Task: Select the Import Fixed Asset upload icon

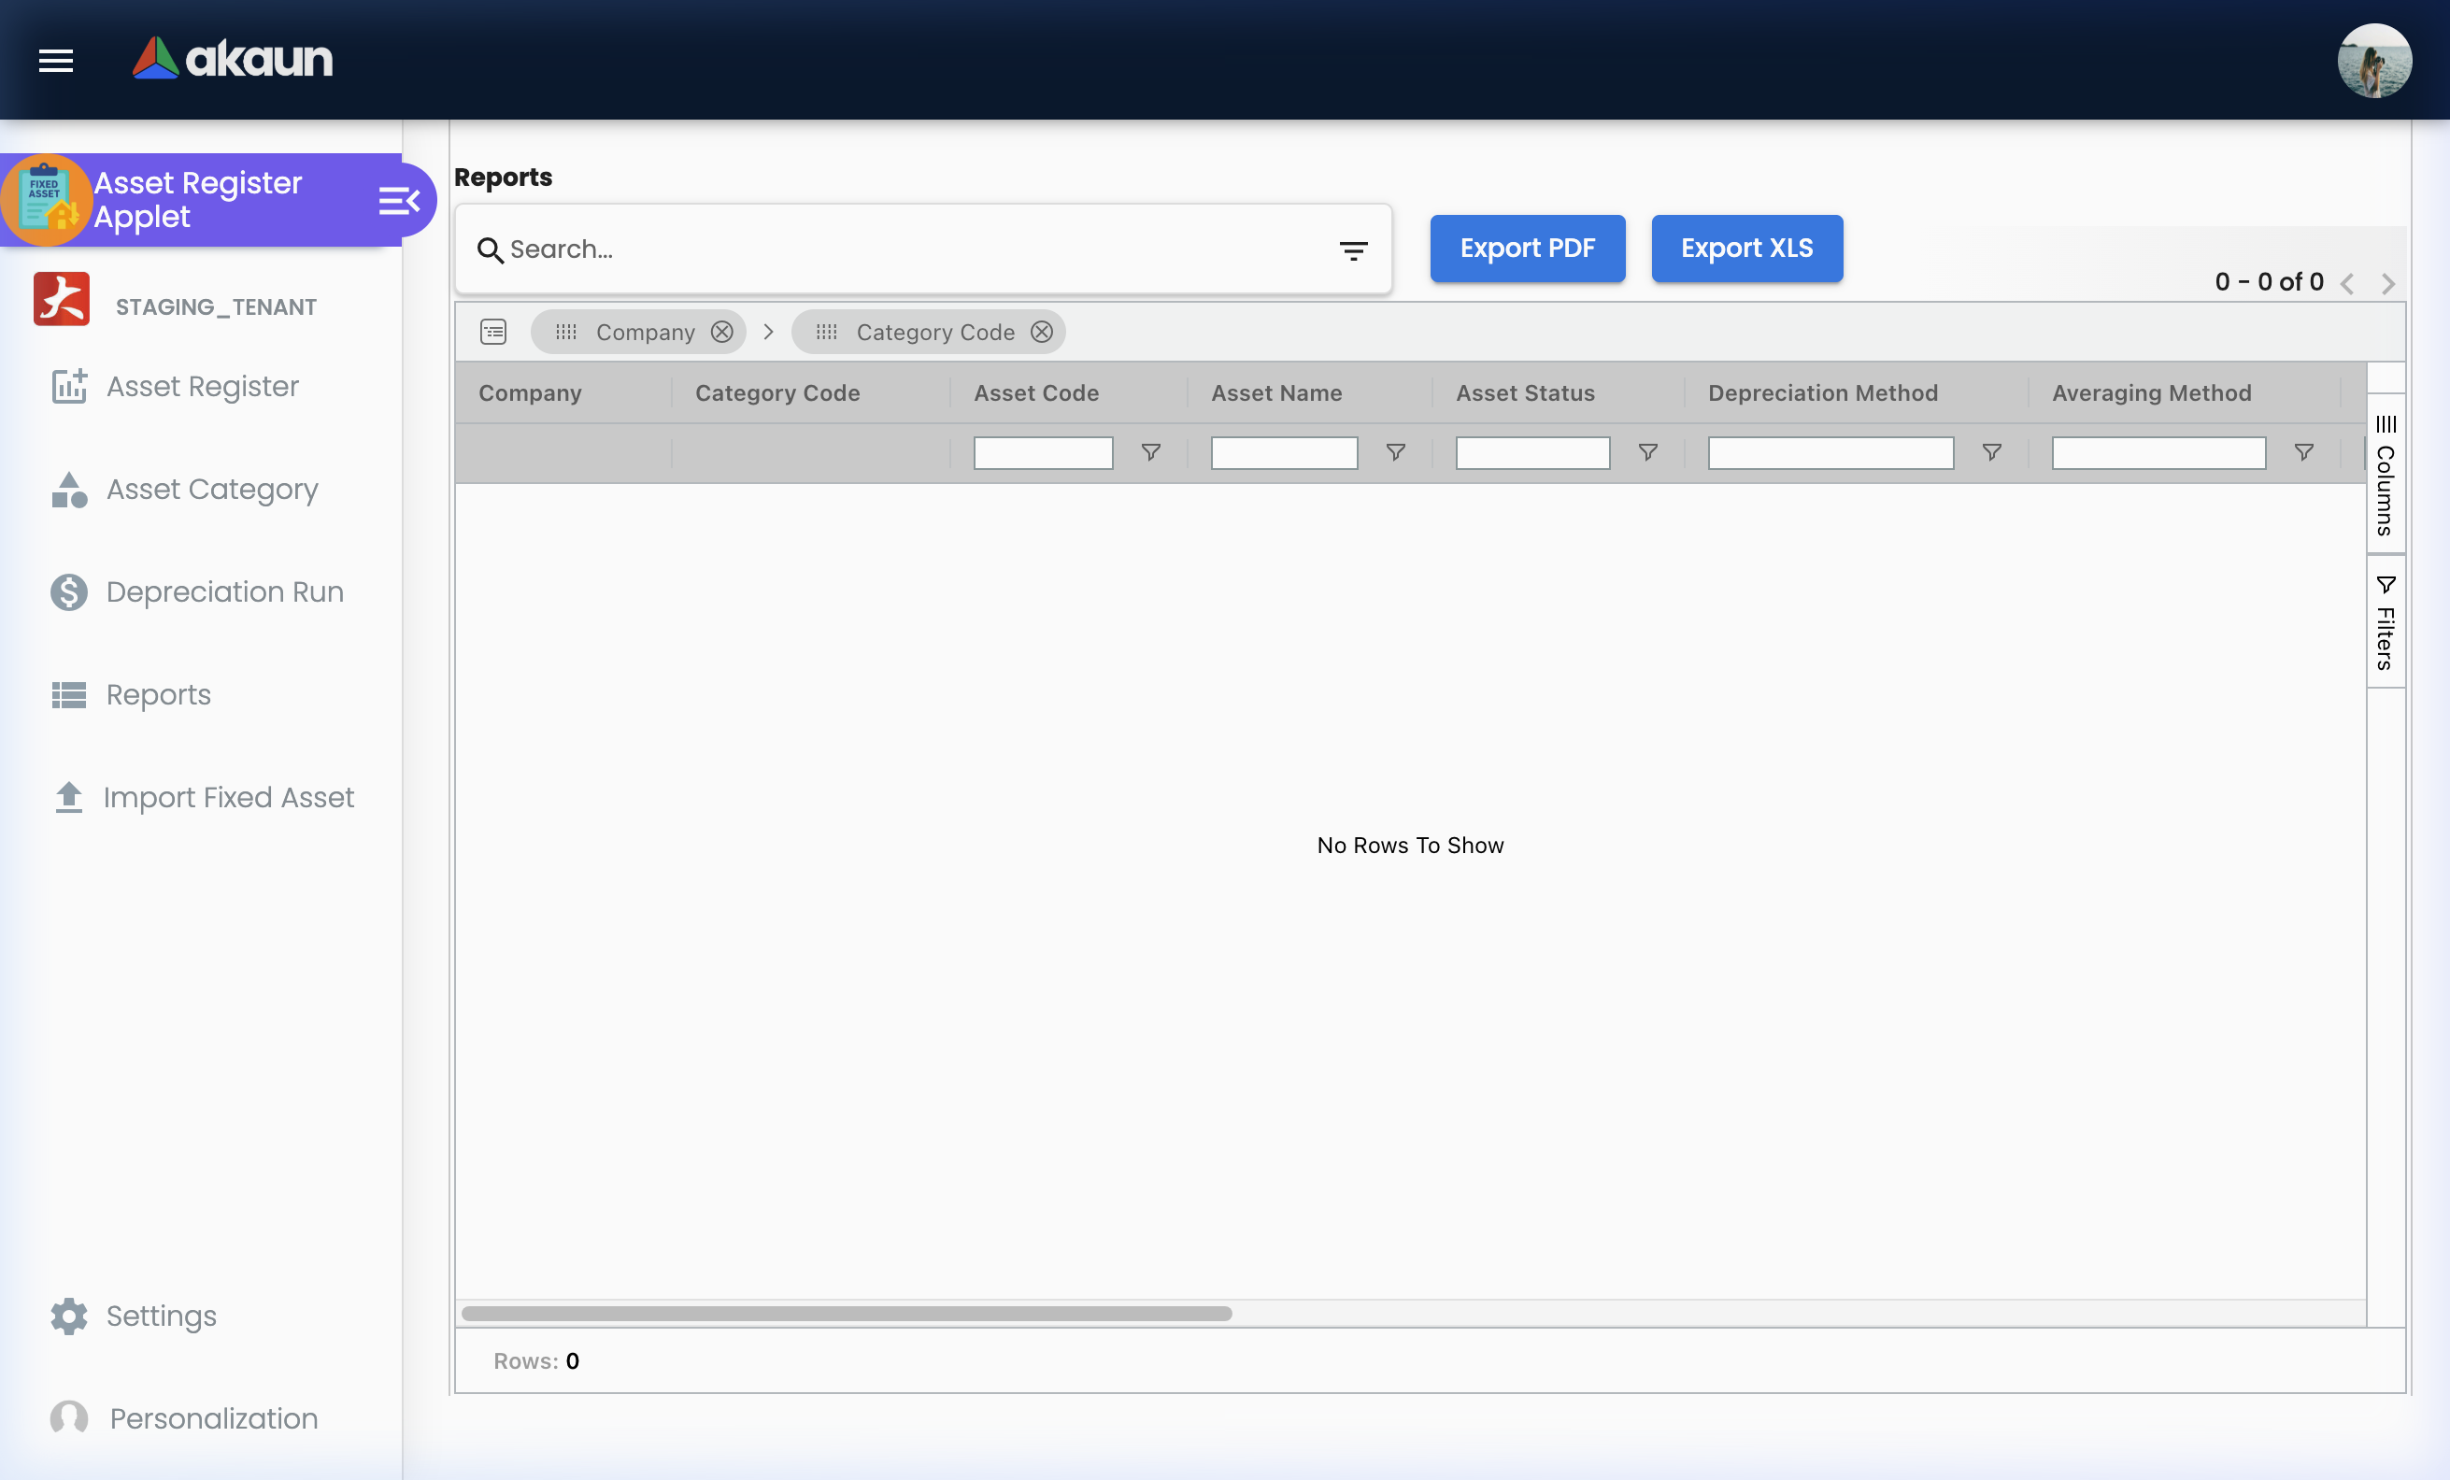Action: pyautogui.click(x=67, y=797)
